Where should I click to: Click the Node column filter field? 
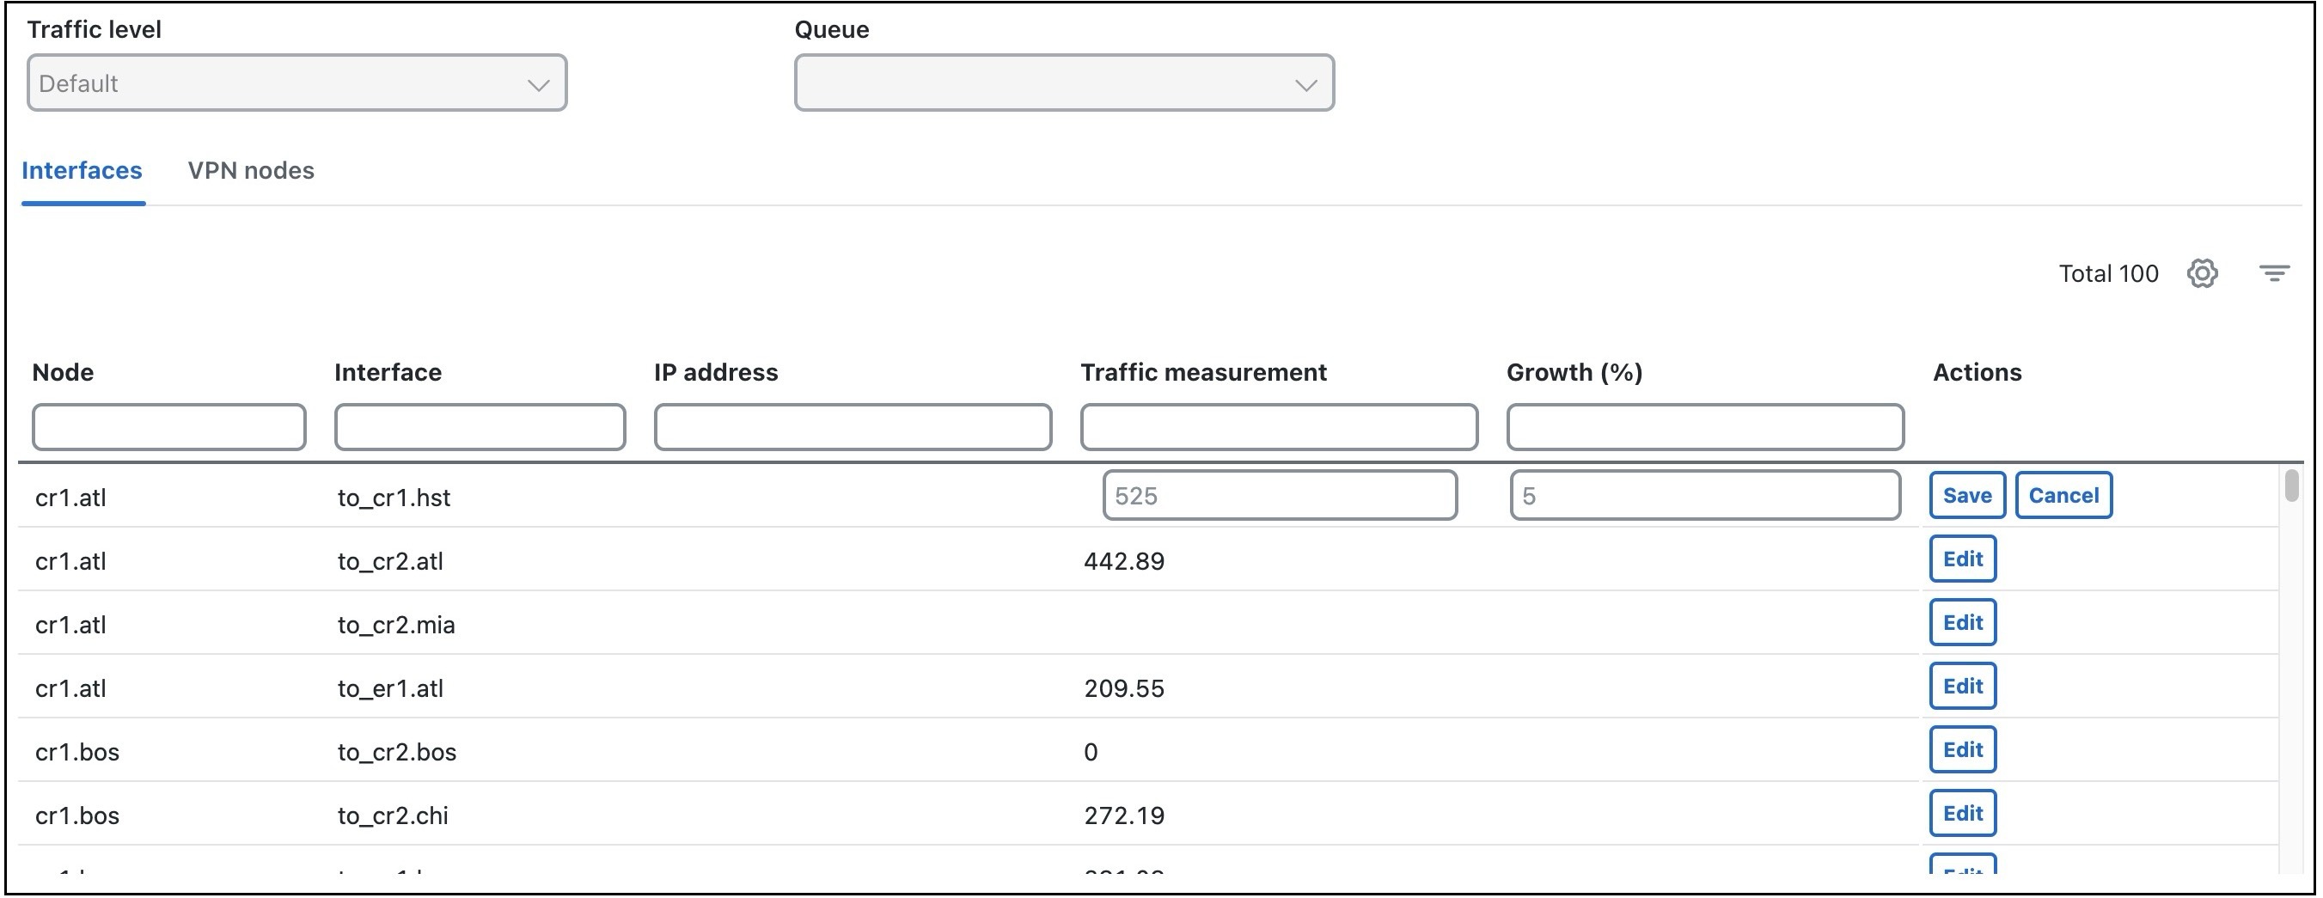pyautogui.click(x=168, y=426)
